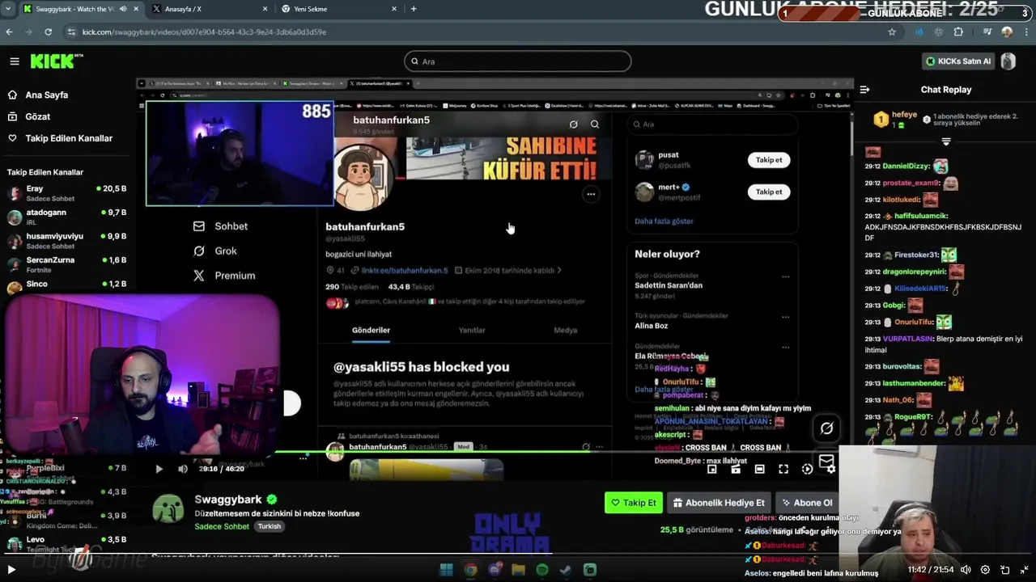The height and width of the screenshot is (582, 1036).
Task: Open Kick profile avatar menu
Action: 1008,61
